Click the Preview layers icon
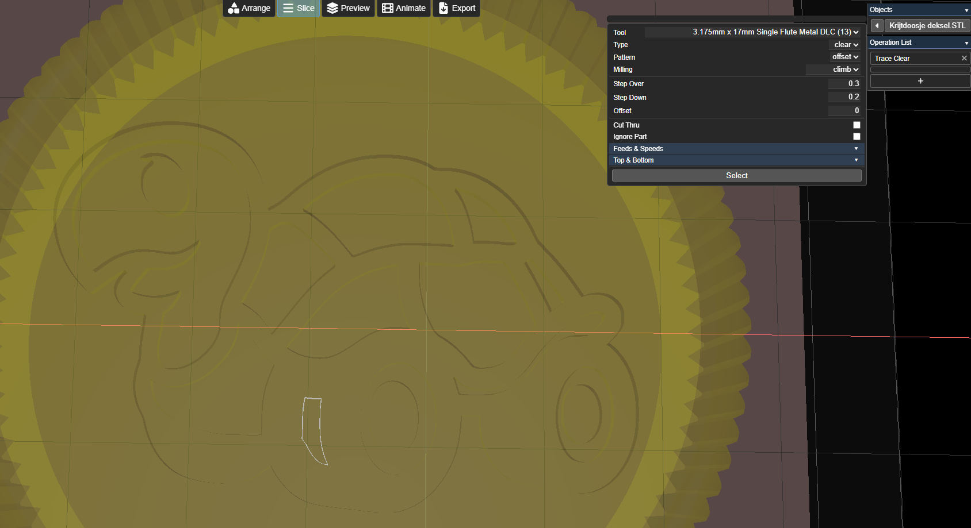The width and height of the screenshot is (971, 528). [x=332, y=8]
